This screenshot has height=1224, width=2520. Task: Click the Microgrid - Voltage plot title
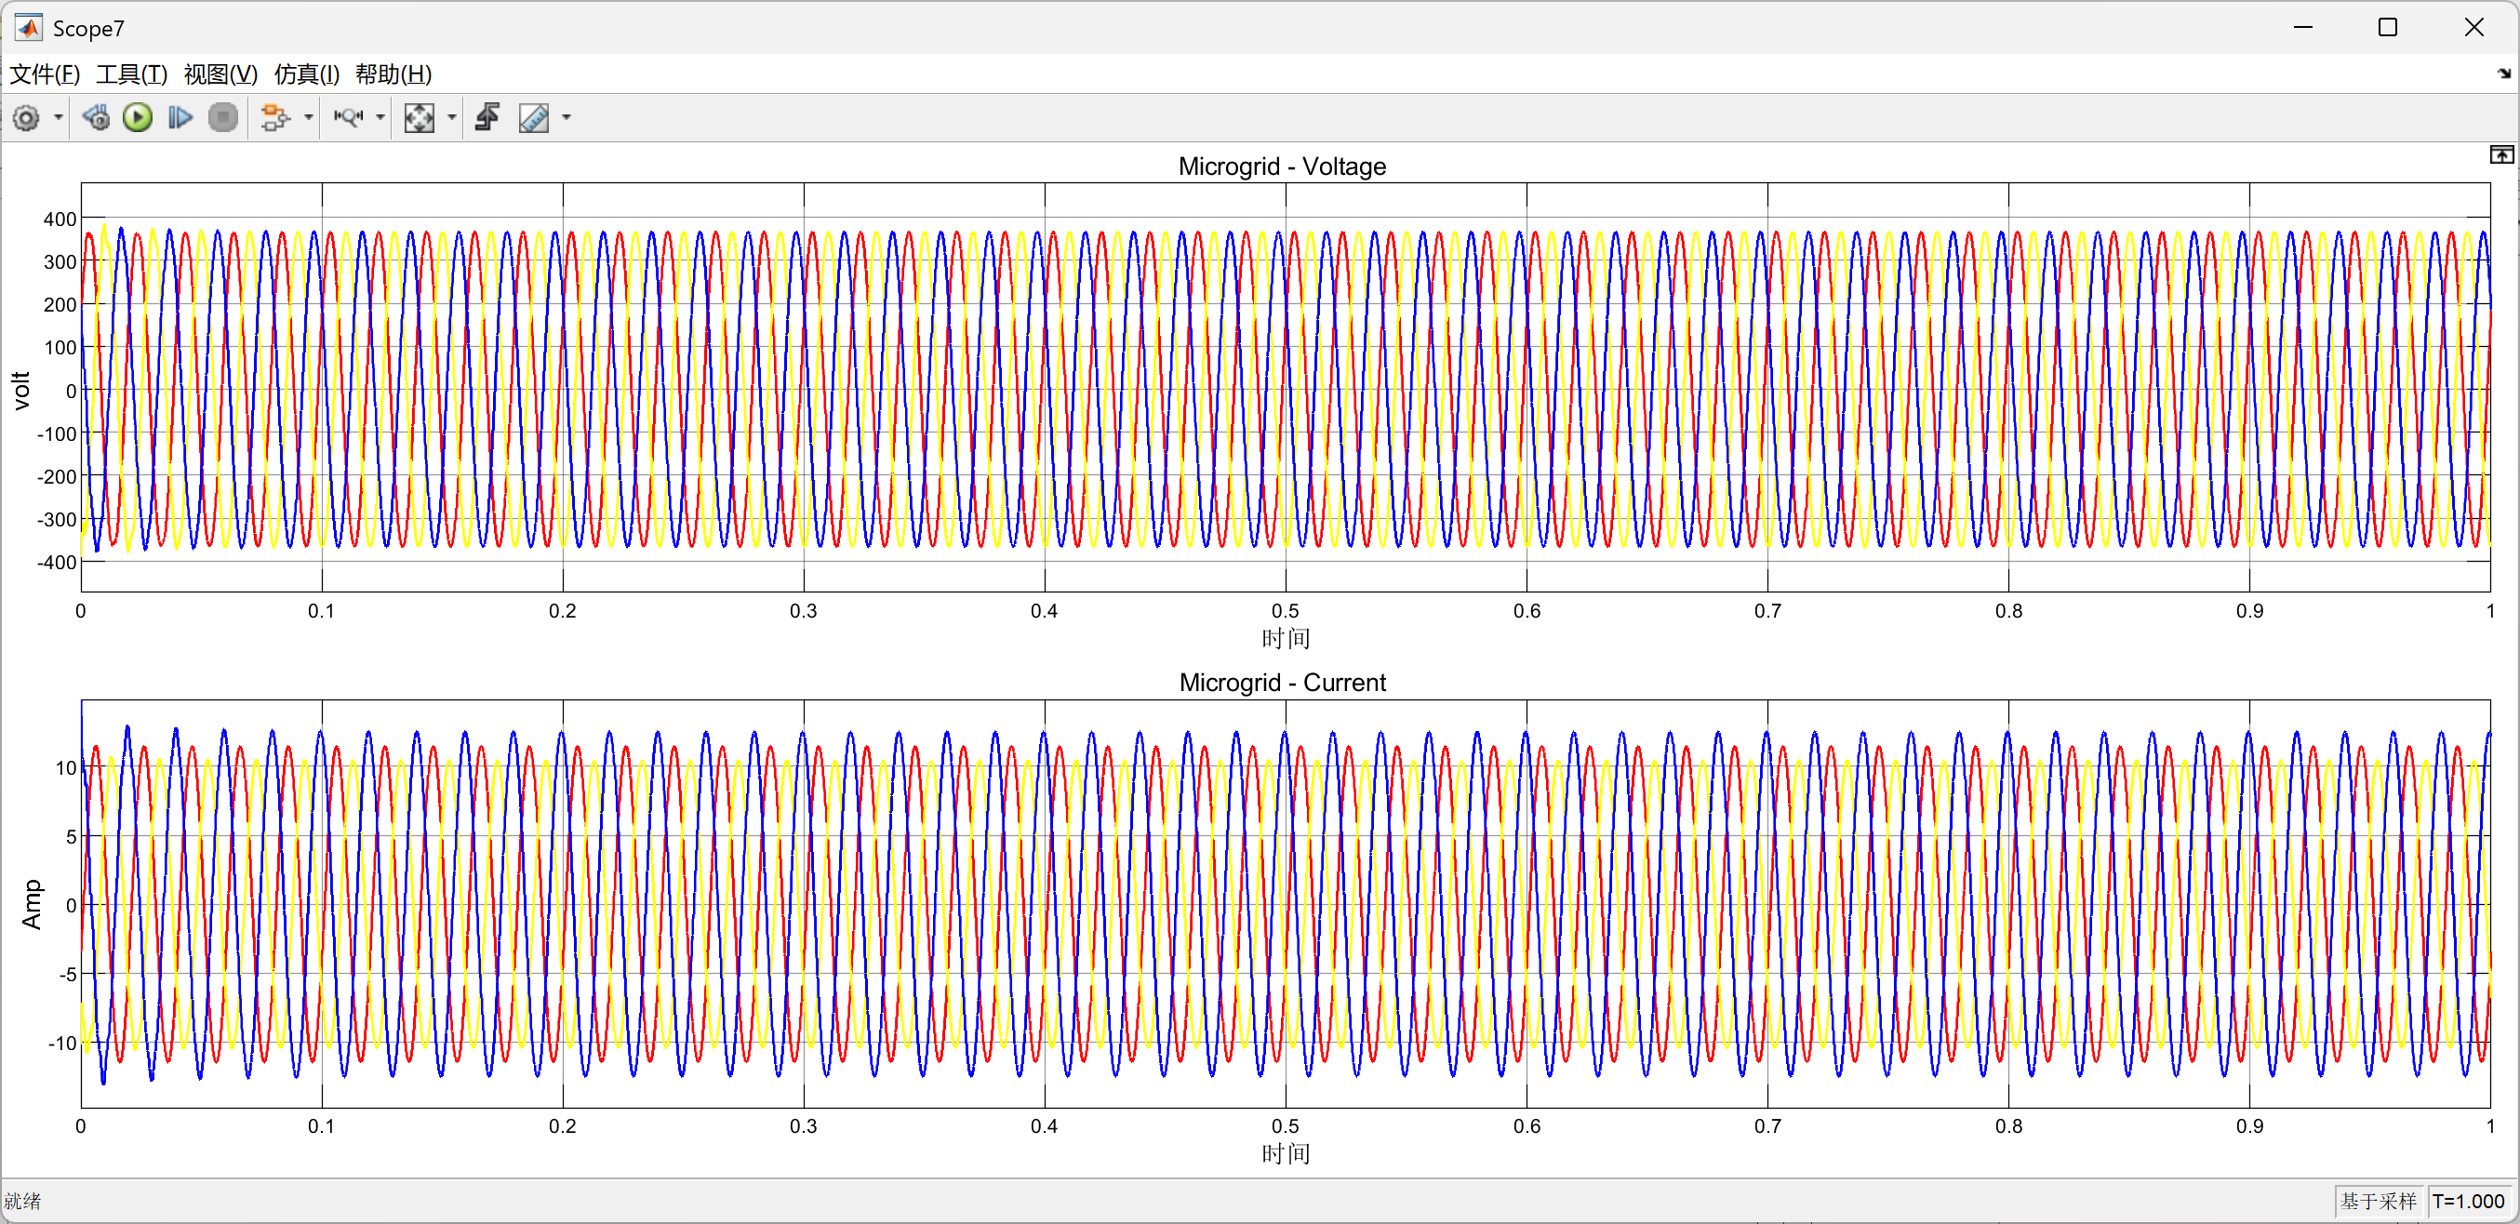[x=1282, y=166]
